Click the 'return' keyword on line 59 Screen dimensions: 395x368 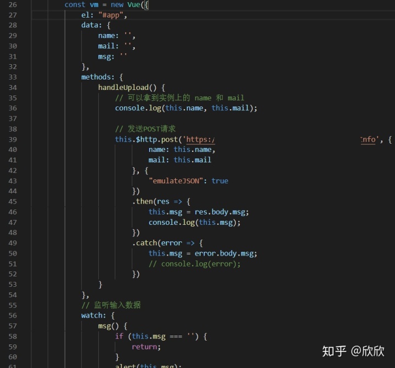[x=144, y=347]
